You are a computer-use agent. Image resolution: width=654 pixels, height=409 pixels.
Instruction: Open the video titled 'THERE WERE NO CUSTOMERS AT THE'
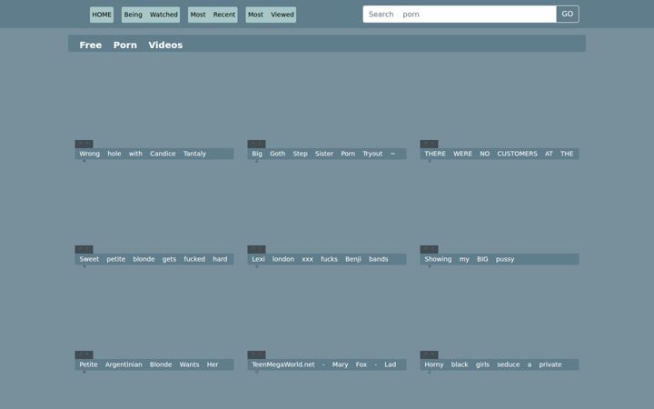499,154
